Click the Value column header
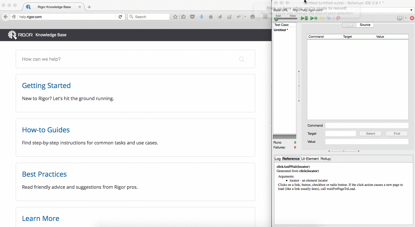 tap(392, 37)
